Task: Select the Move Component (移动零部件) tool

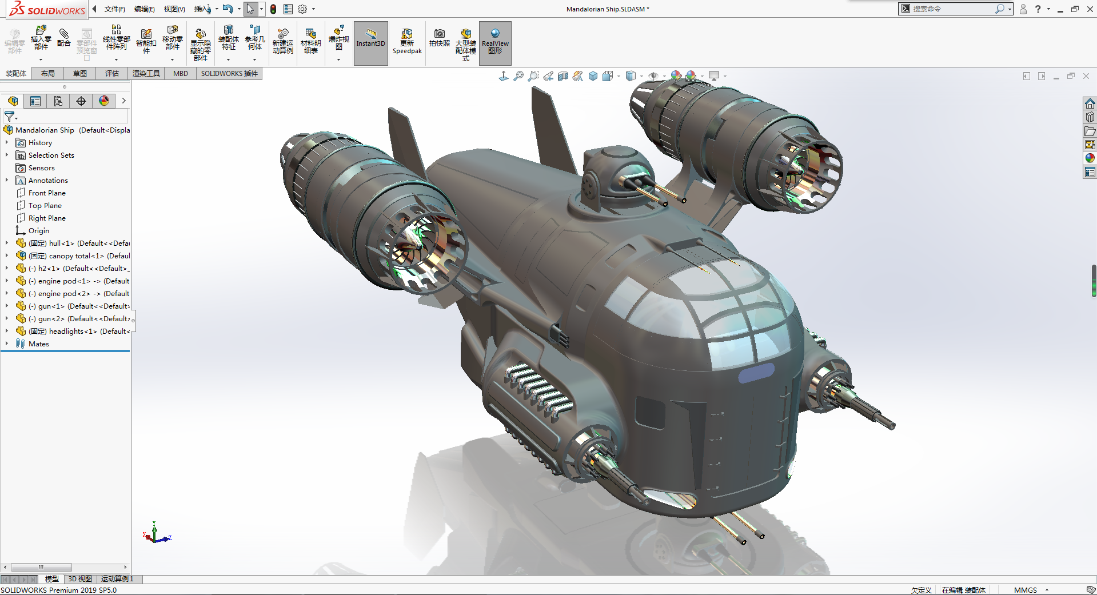Action: pos(172,39)
